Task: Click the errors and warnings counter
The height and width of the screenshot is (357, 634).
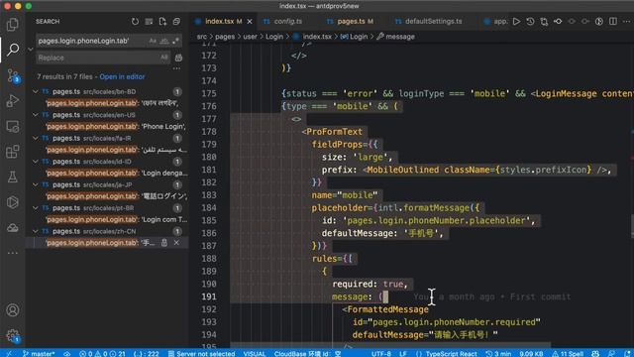Action: point(102,353)
